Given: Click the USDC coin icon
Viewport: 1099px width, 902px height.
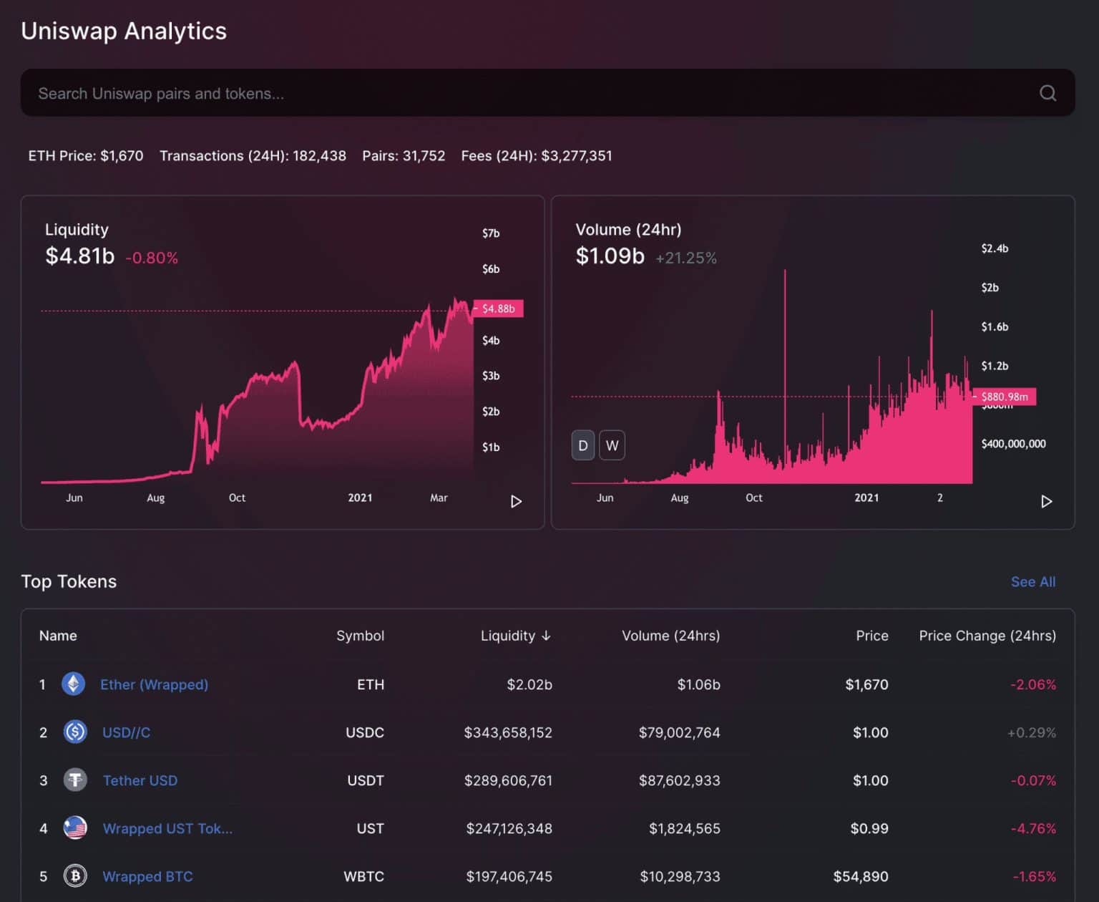Looking at the screenshot, I should pyautogui.click(x=75, y=732).
